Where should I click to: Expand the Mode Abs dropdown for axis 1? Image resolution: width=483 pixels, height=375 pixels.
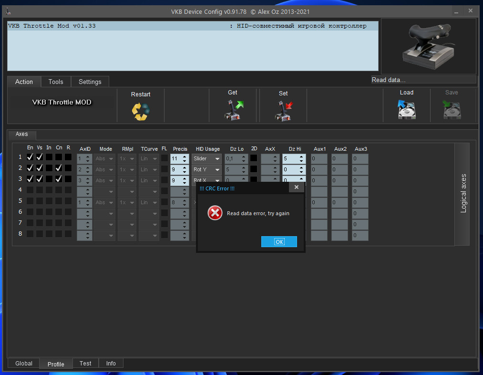[x=104, y=159]
